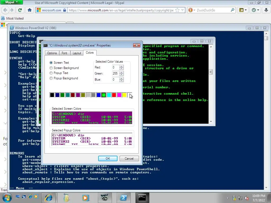
Task: Open the large Internet Explorer taskbar button
Action: [48, 198]
